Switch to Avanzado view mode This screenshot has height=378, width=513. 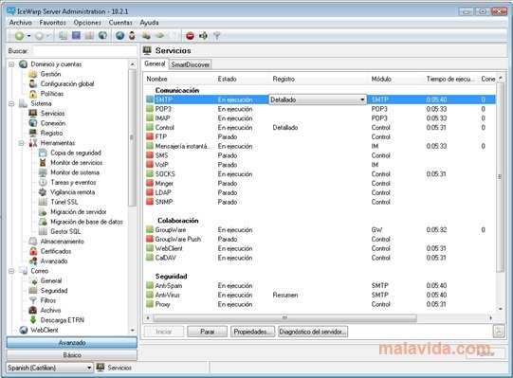pos(72,343)
